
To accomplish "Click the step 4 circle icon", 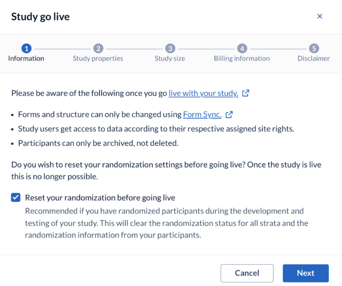I will (242, 48).
